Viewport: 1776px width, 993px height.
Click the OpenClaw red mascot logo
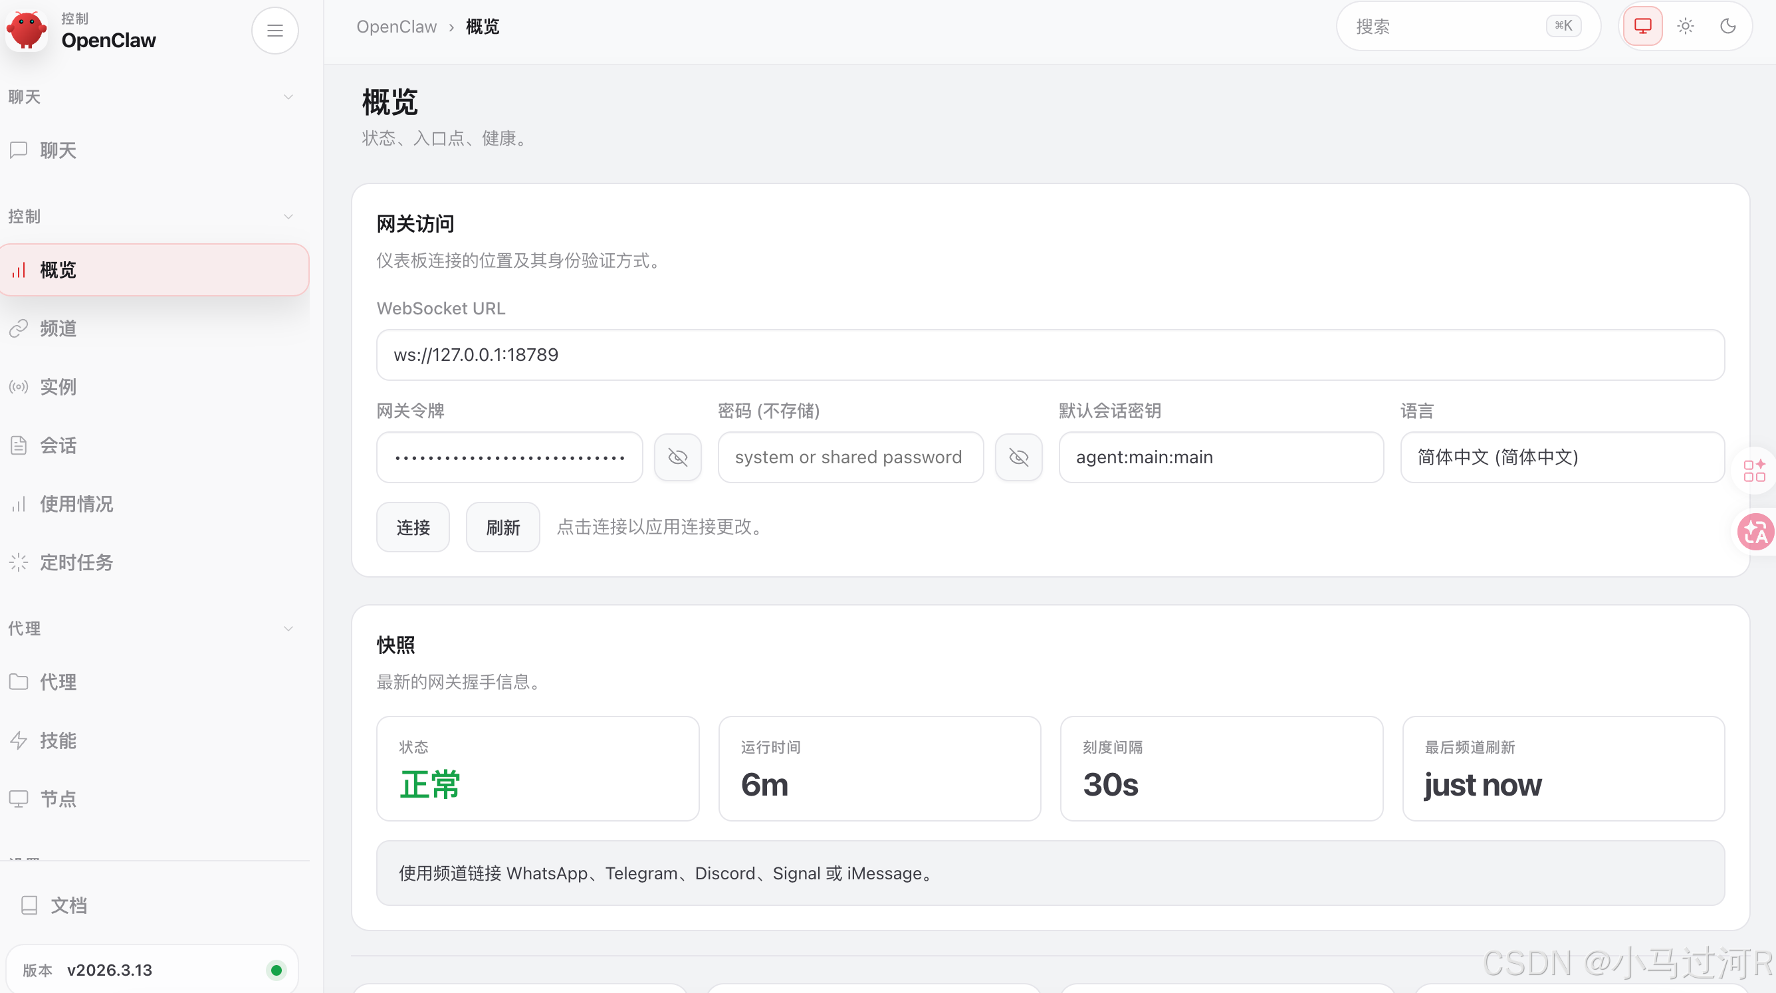tap(26, 31)
